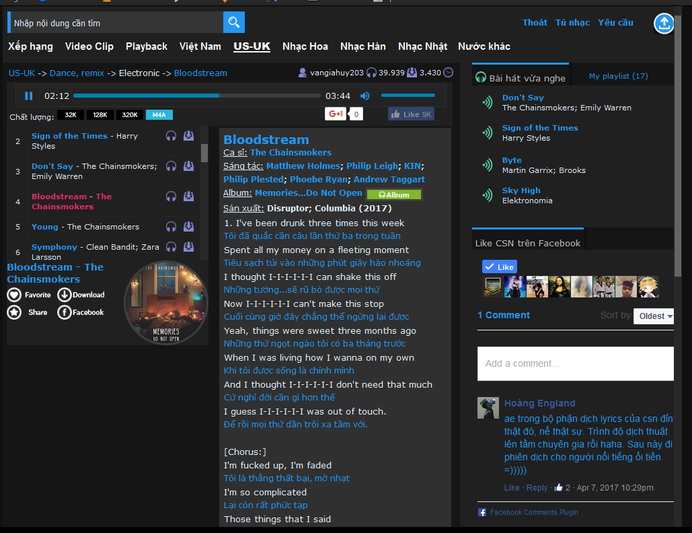692x533 pixels.
Task: Select 320K quality
Action: coord(130,115)
